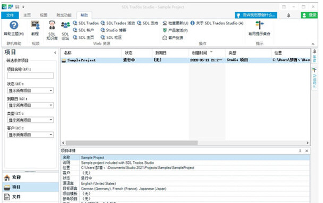
Task: Click the 类型 column header
Action: [x=248, y=53]
